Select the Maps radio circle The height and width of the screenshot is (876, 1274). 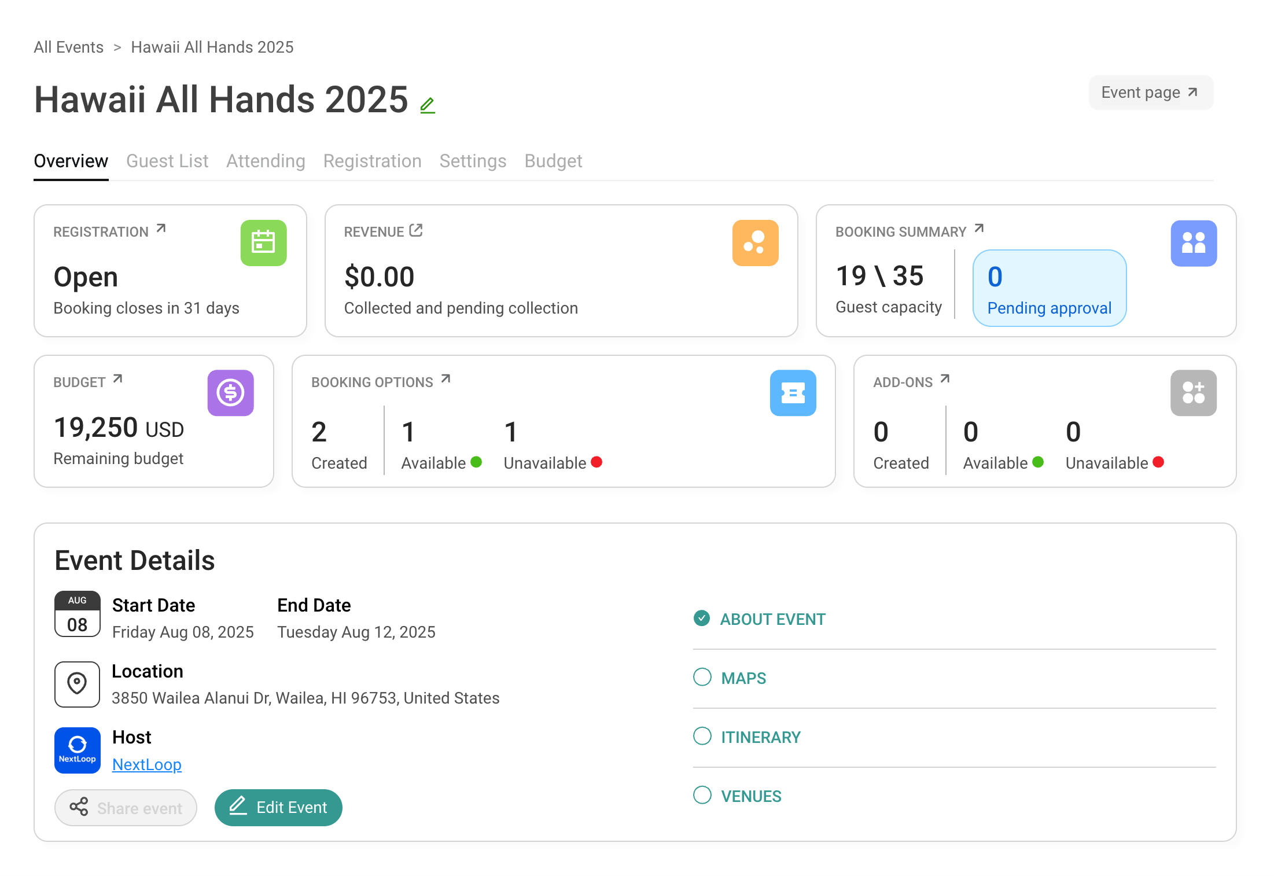[x=702, y=678]
